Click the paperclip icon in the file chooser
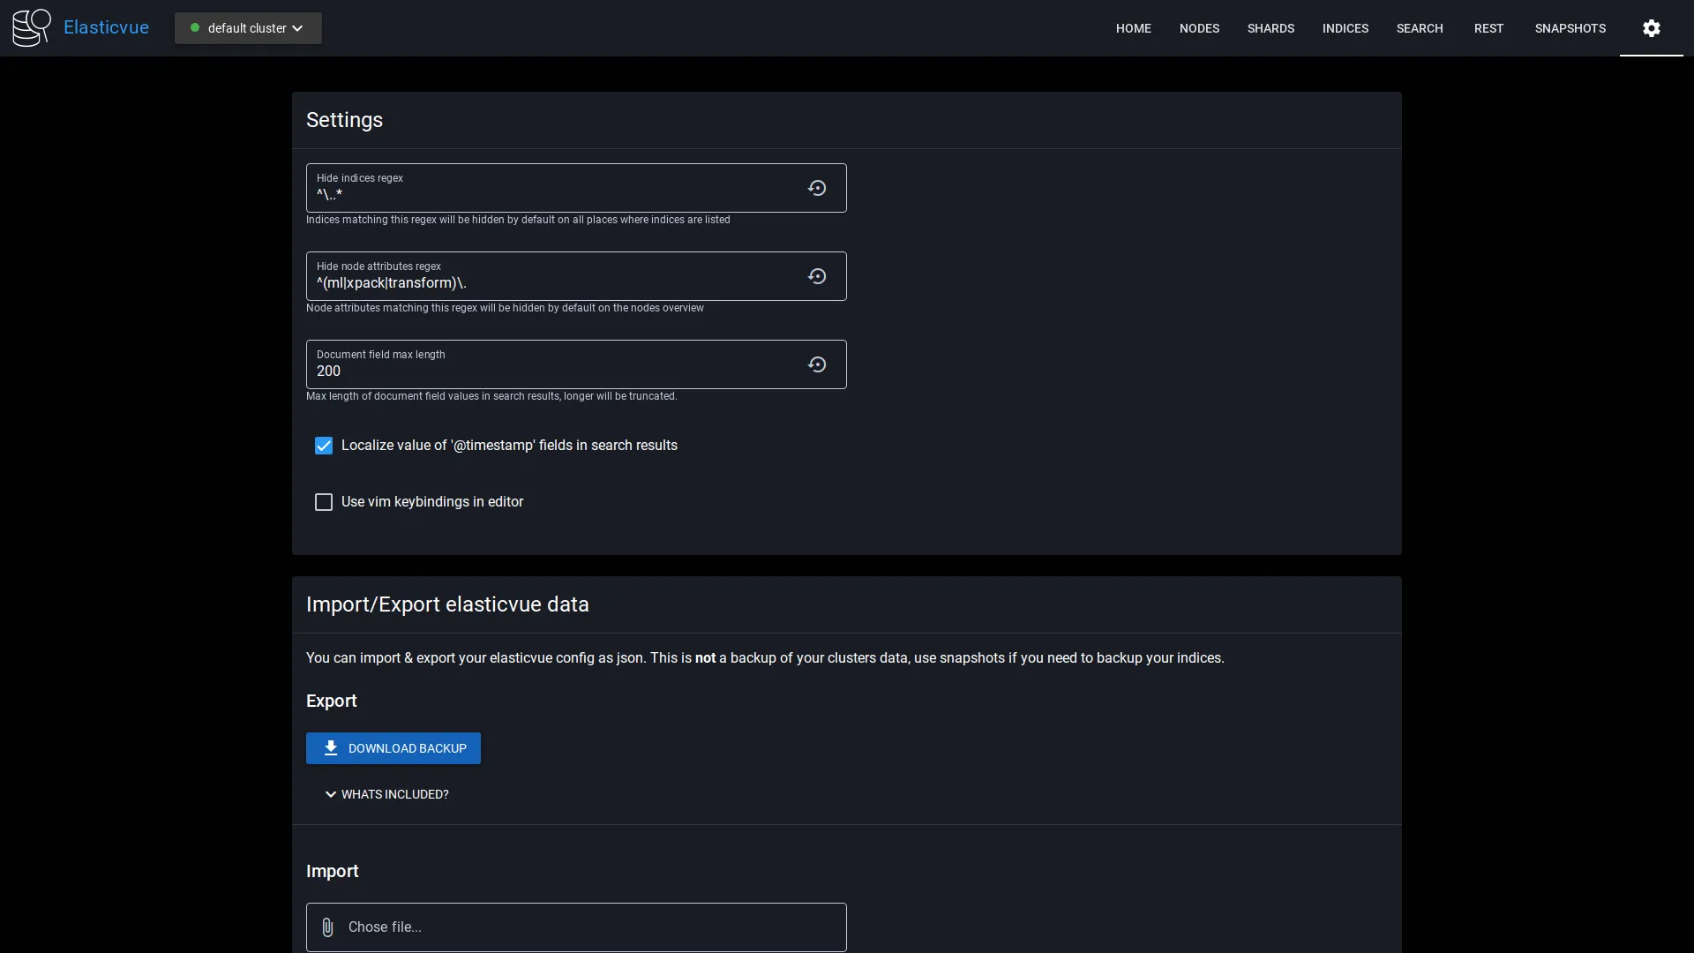 pyautogui.click(x=327, y=927)
